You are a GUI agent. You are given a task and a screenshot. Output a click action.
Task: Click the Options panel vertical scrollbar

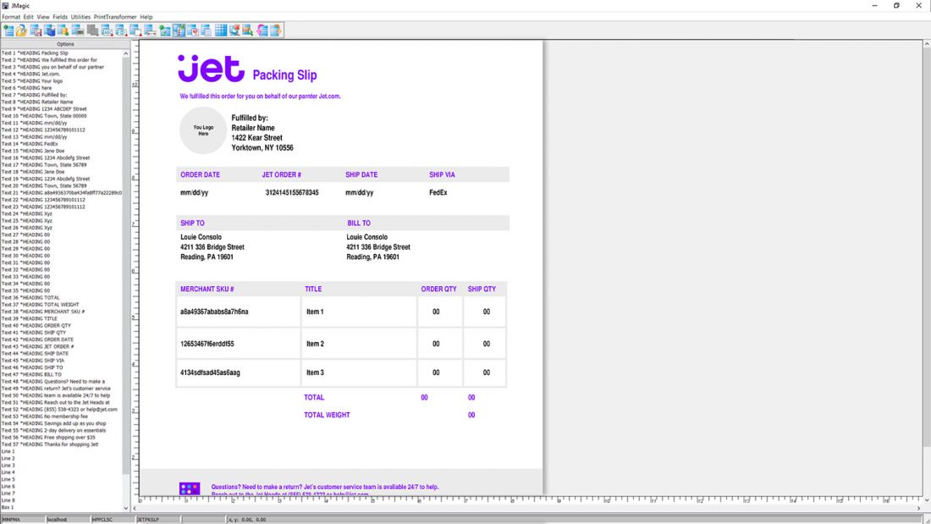pos(125,254)
